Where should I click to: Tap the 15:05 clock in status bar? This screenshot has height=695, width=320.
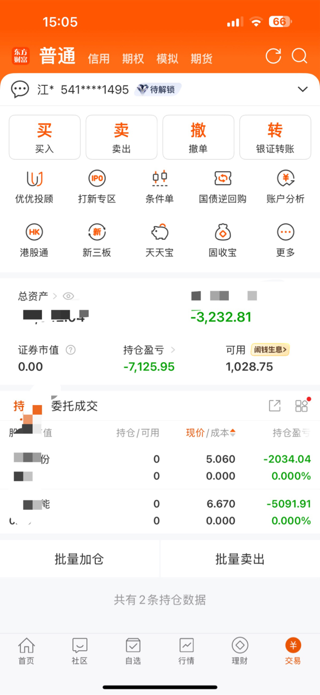click(60, 22)
